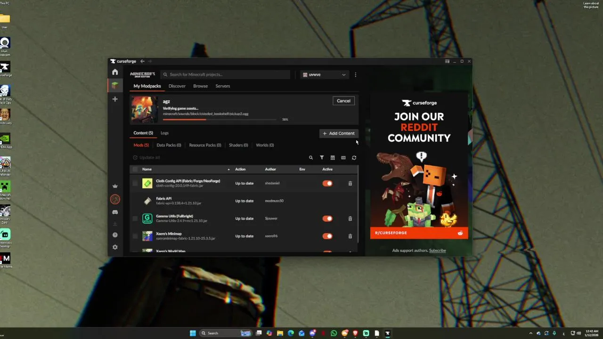Show hidden system tray icons chevron
Screen dimensions: 603x339
pos(531,333)
